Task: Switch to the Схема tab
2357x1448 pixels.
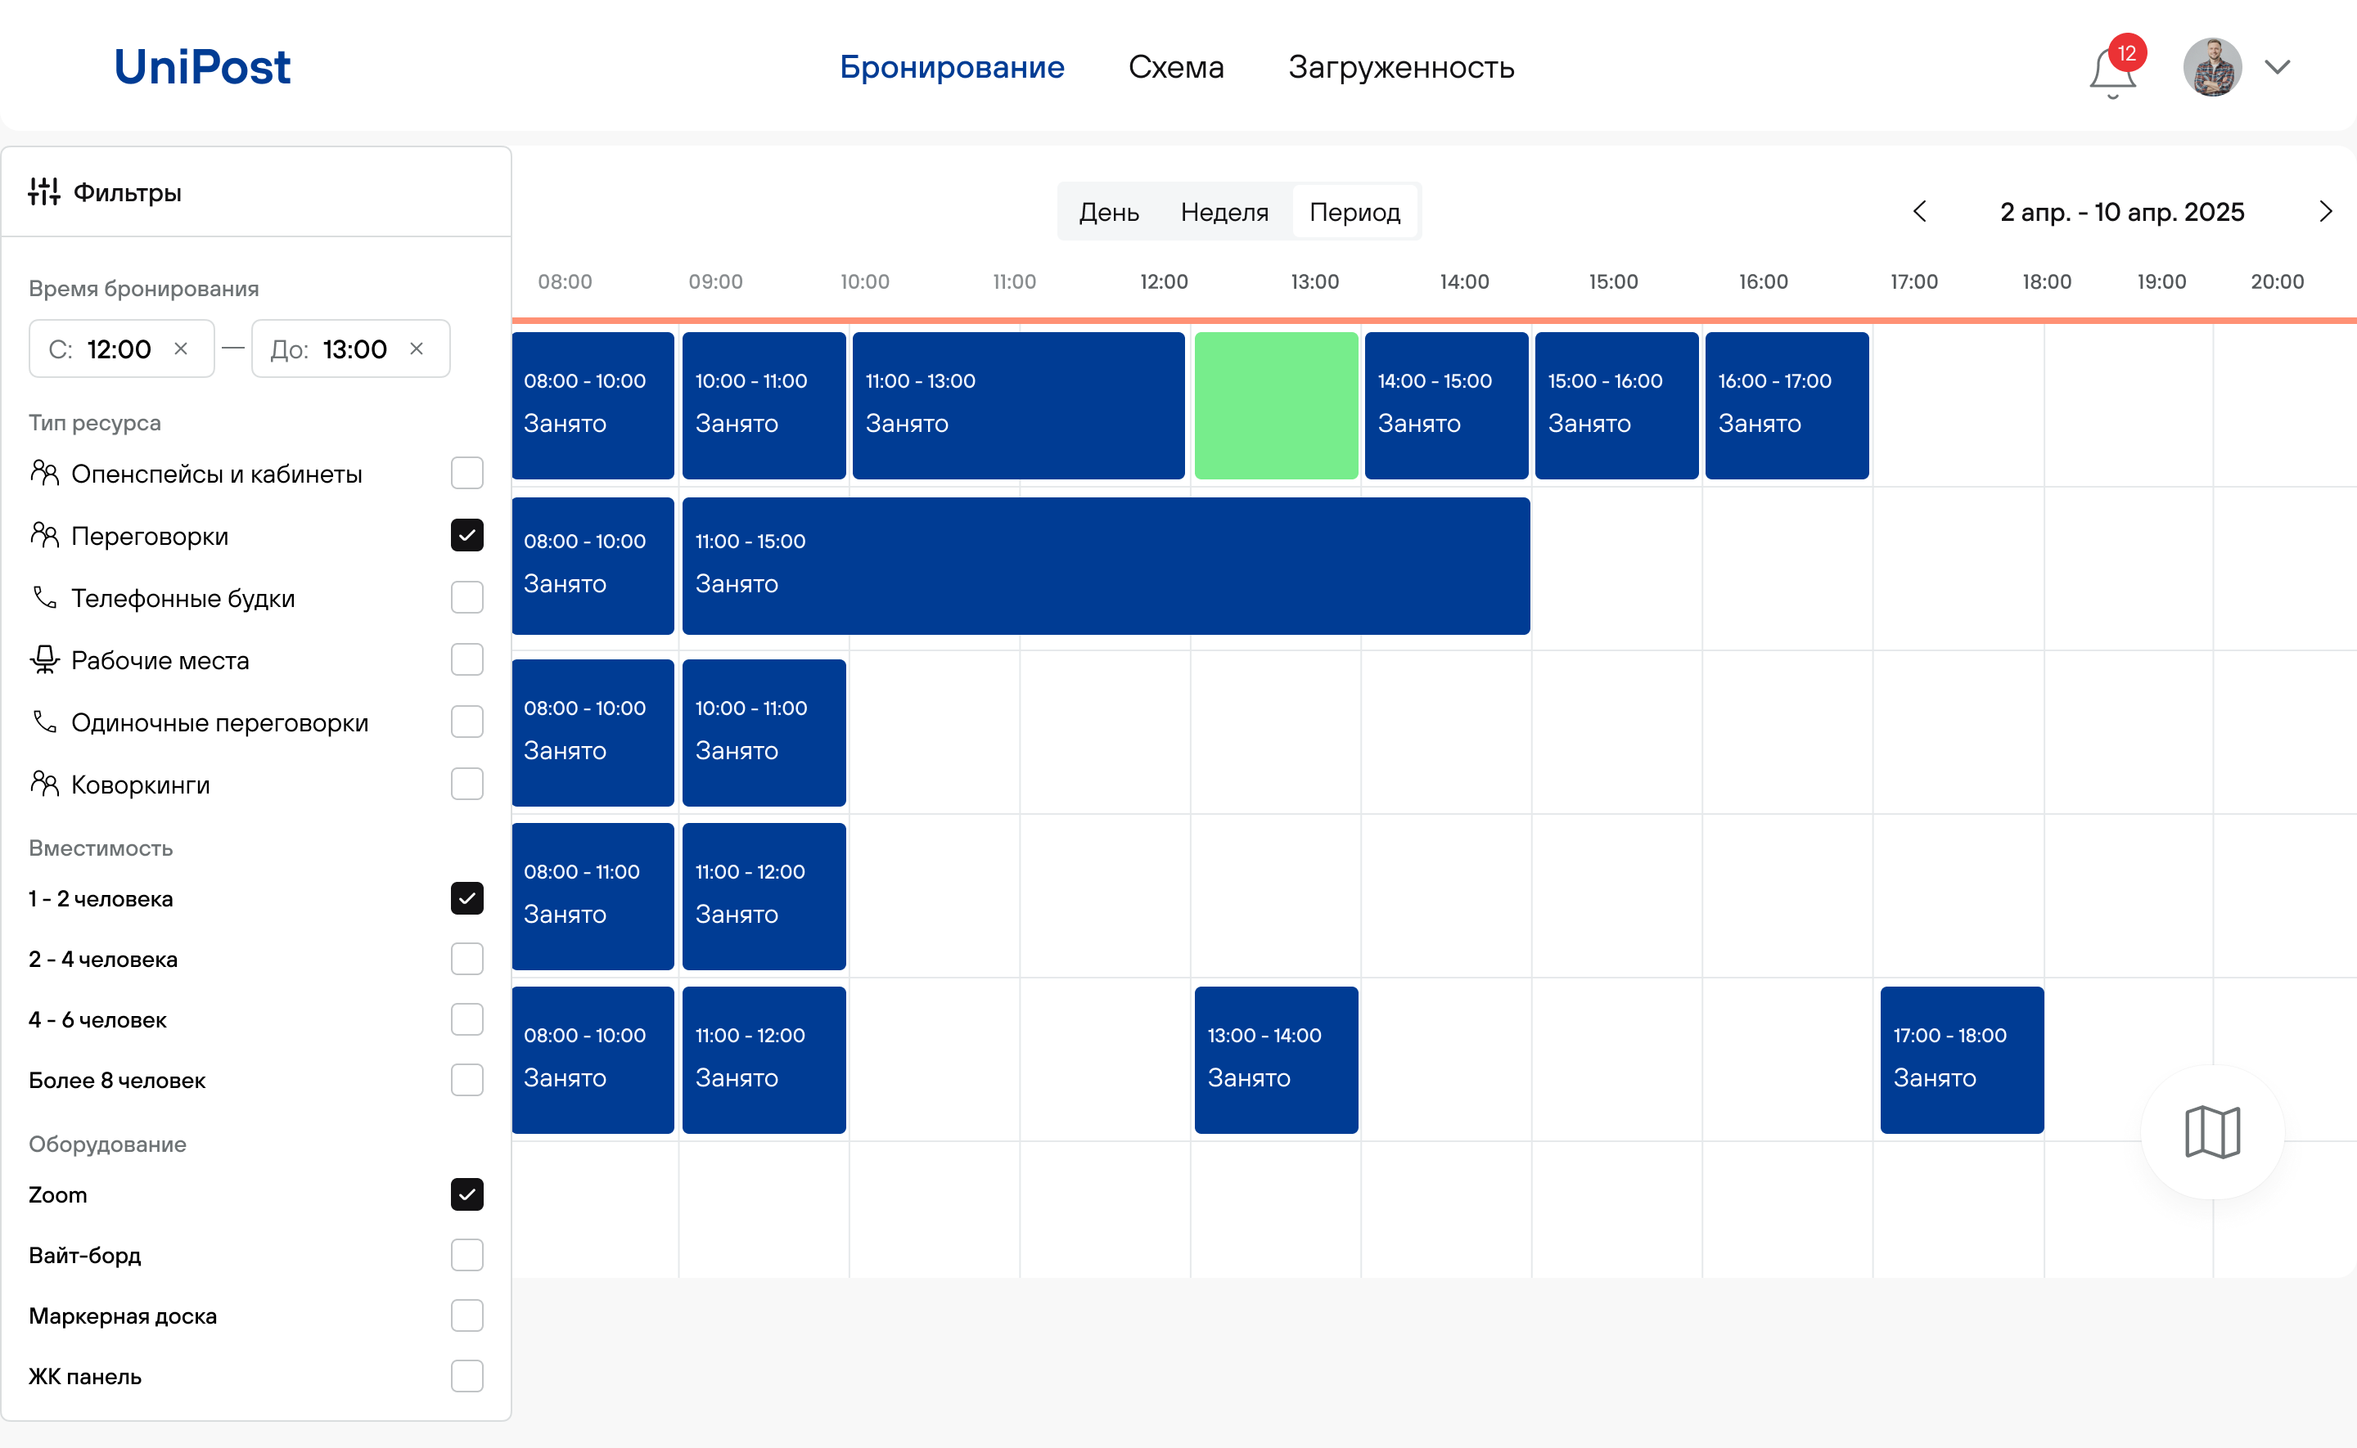Action: coord(1175,67)
